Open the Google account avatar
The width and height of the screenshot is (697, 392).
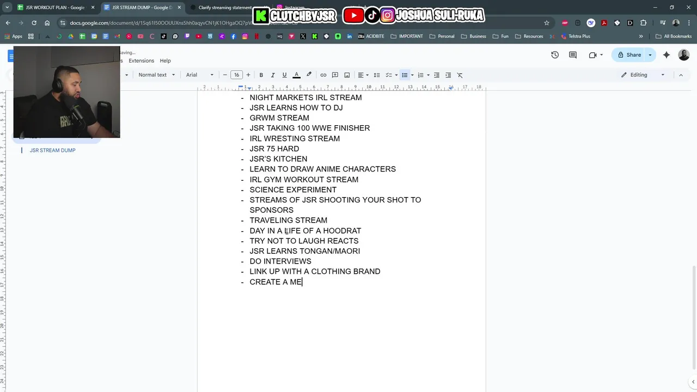click(684, 55)
